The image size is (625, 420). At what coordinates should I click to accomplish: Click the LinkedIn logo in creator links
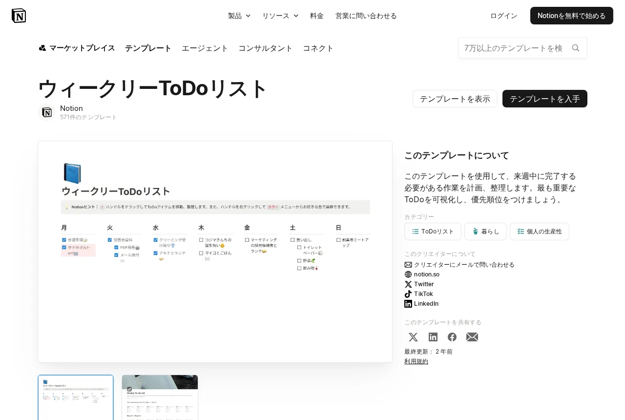[x=408, y=304]
